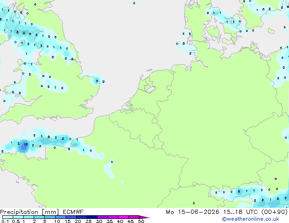Select the 20–25 mm dark blue swatch
Viewport: 289px width, 223px height.
81,217
